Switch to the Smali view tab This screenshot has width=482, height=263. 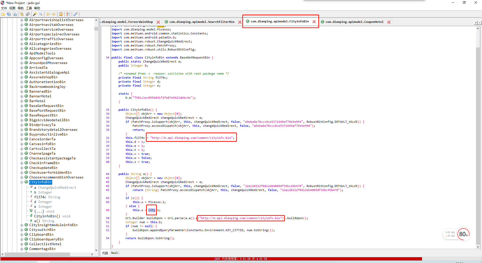pos(115,253)
